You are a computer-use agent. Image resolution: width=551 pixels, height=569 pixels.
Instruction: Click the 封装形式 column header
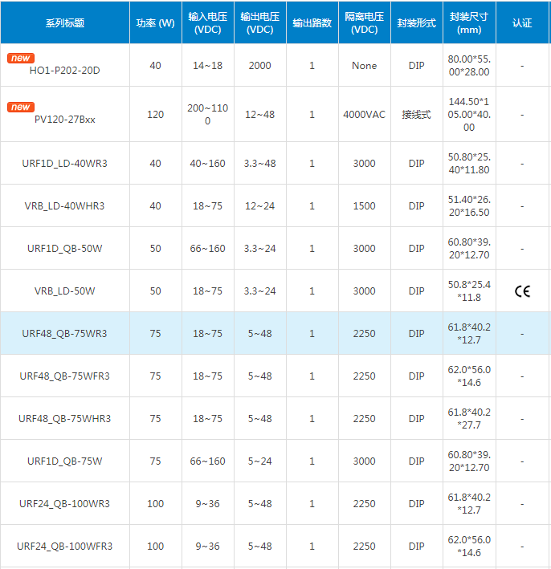coord(416,23)
